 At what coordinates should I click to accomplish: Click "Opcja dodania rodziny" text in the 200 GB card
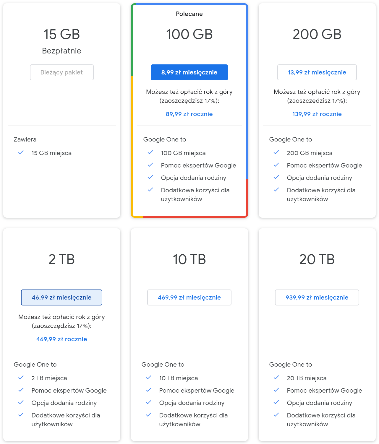point(320,178)
